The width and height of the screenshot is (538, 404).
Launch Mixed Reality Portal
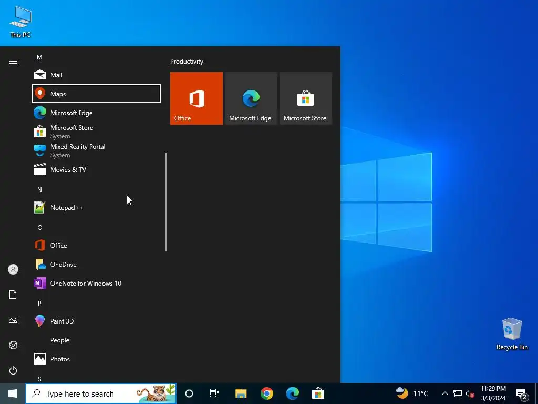pyautogui.click(x=96, y=150)
